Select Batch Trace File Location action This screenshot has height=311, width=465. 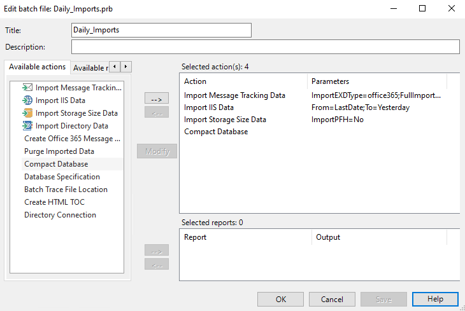(x=66, y=190)
